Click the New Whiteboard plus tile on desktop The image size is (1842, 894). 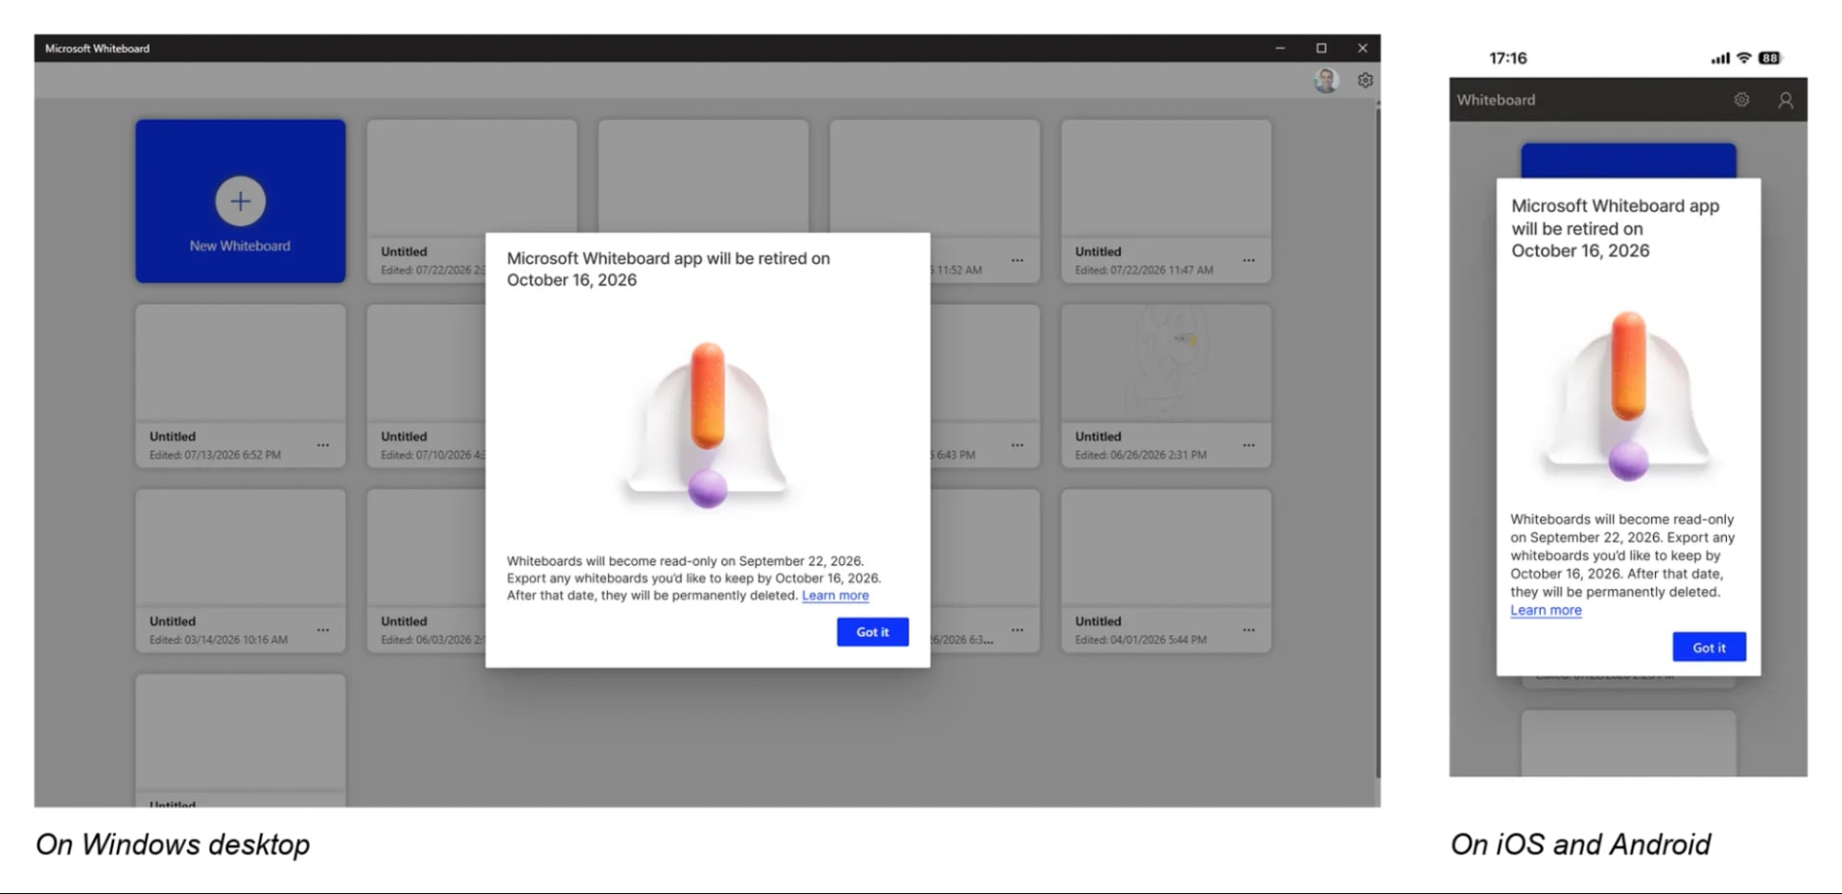click(240, 200)
